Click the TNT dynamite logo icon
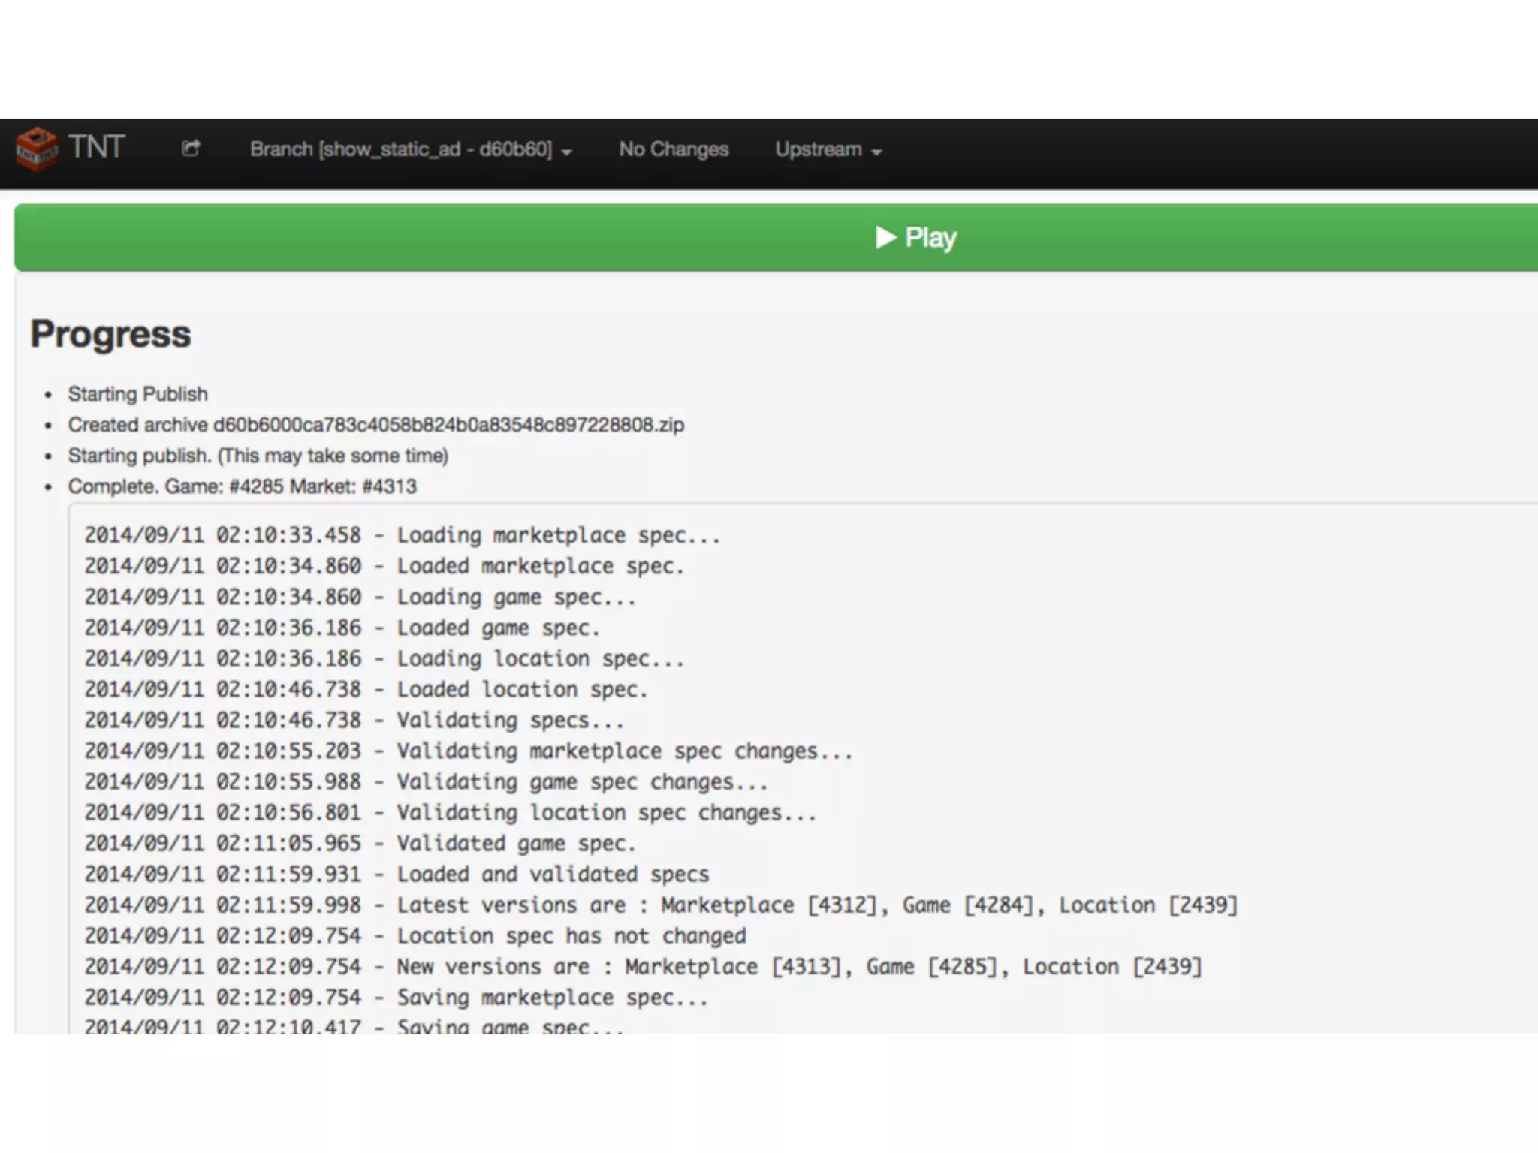The image size is (1538, 1153). [37, 148]
